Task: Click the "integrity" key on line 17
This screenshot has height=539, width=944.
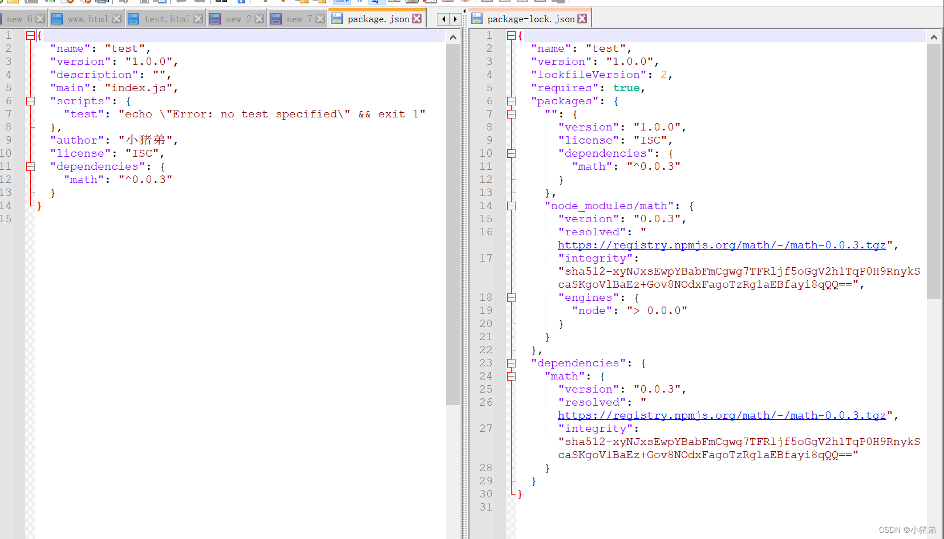Action: click(x=595, y=258)
